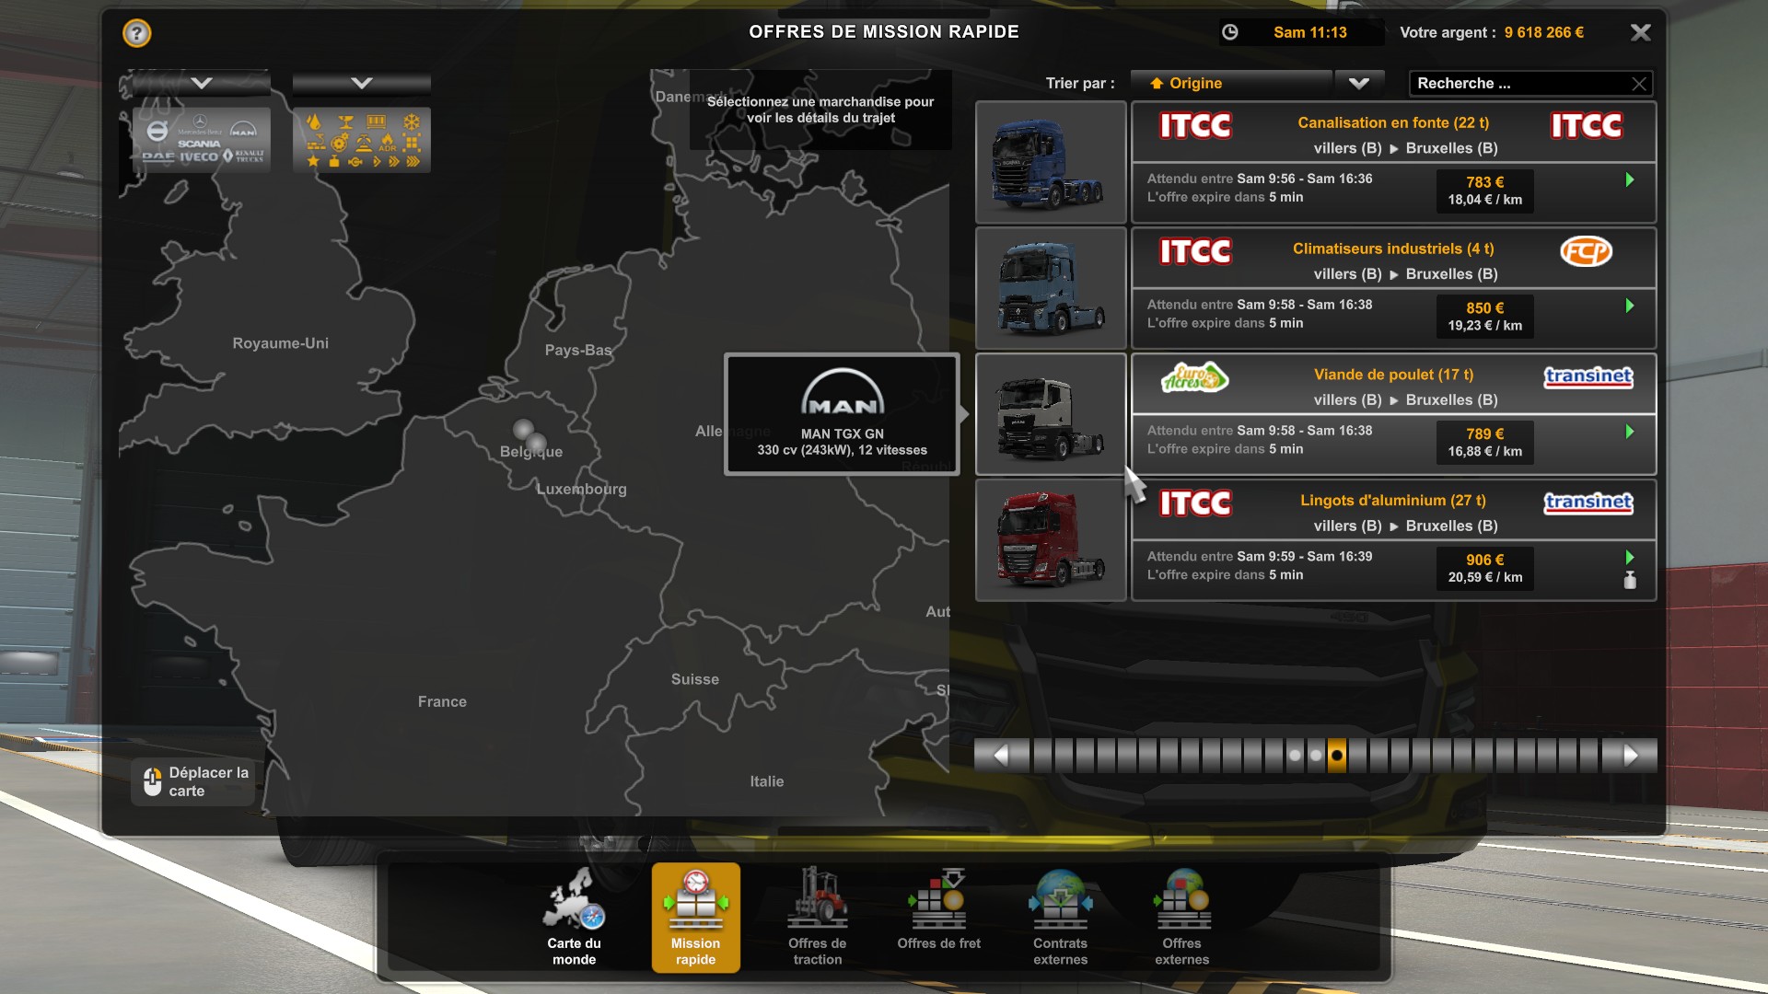
Task: Toggle the triple-chevron urgency filter
Action: (413, 161)
